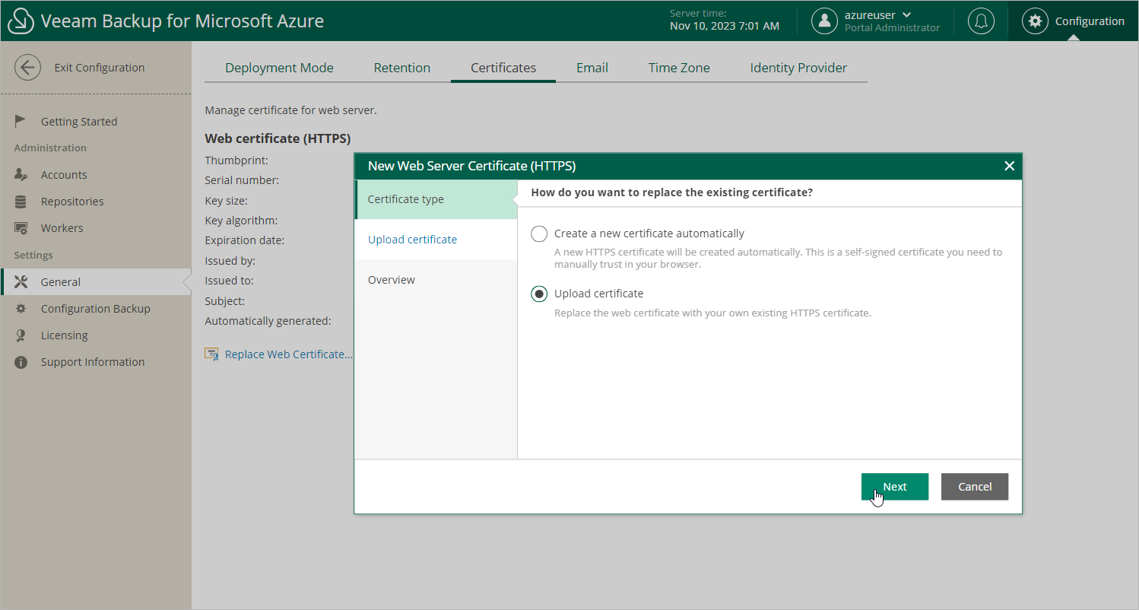This screenshot has height=610, width=1139.
Task: Click the Repositories database icon
Action: [x=21, y=202]
